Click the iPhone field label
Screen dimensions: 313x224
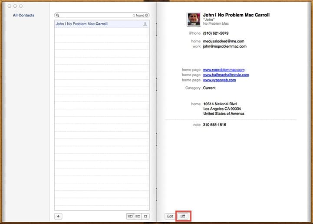(194, 33)
